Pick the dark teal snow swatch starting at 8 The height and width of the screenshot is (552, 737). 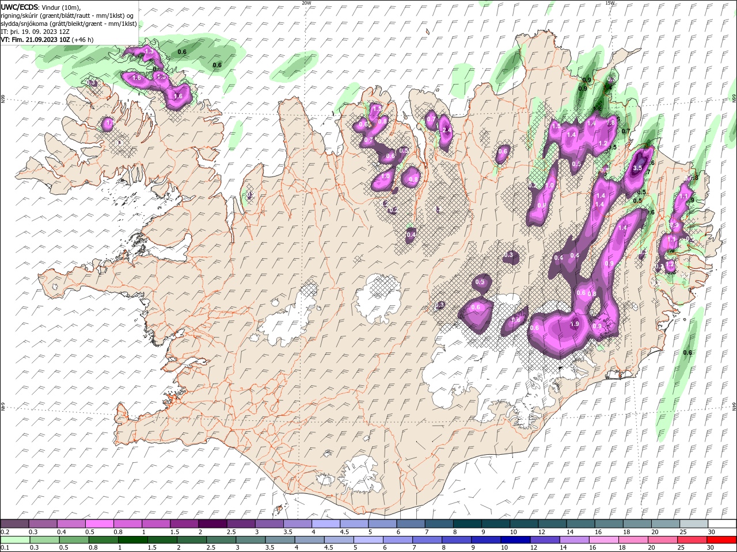coord(466,523)
